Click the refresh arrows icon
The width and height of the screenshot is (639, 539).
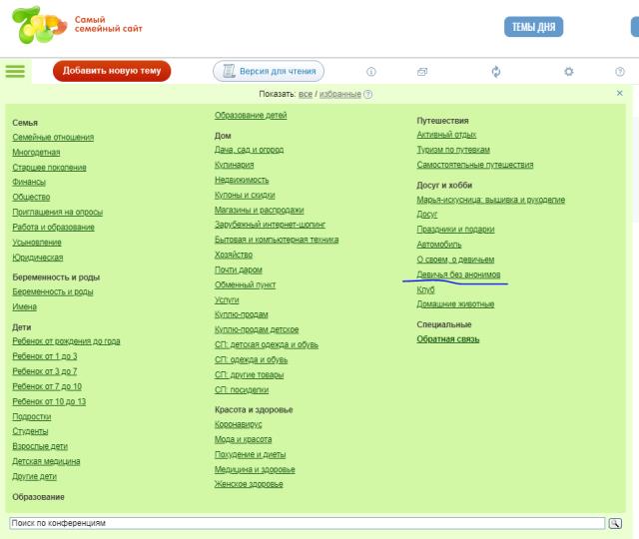coord(496,72)
